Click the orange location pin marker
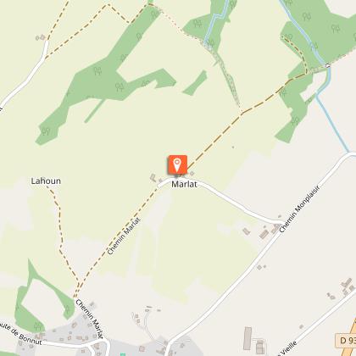Viewport: 356px width, 356px height. pos(177,164)
